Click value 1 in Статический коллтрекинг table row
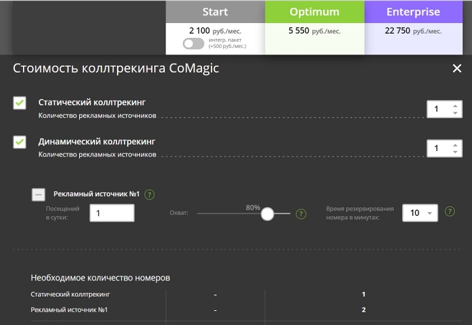472x325 pixels. 364,294
